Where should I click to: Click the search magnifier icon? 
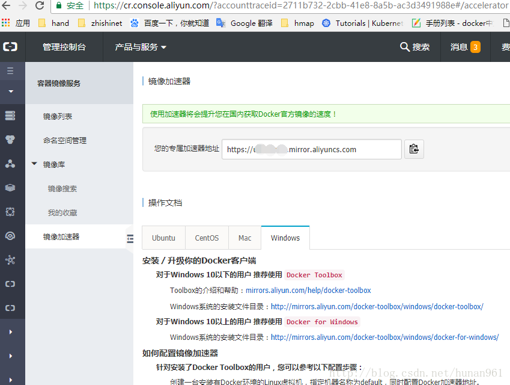click(405, 47)
